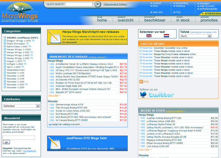Click the newsletter email input field

pyautogui.click(x=19, y=138)
